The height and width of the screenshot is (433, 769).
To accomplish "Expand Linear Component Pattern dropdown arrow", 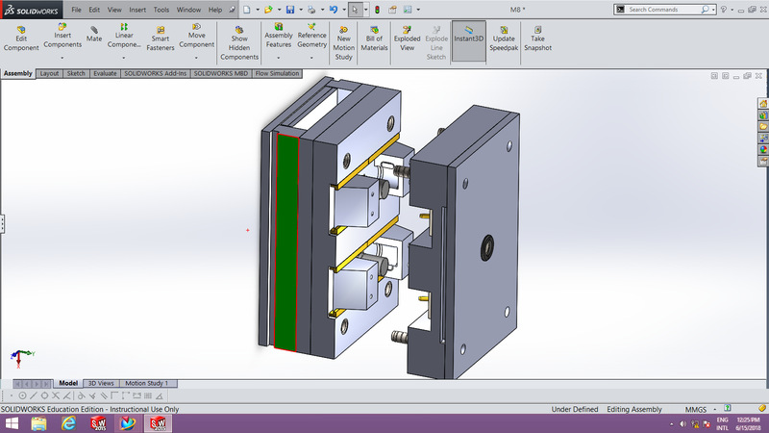I will point(124,58).
